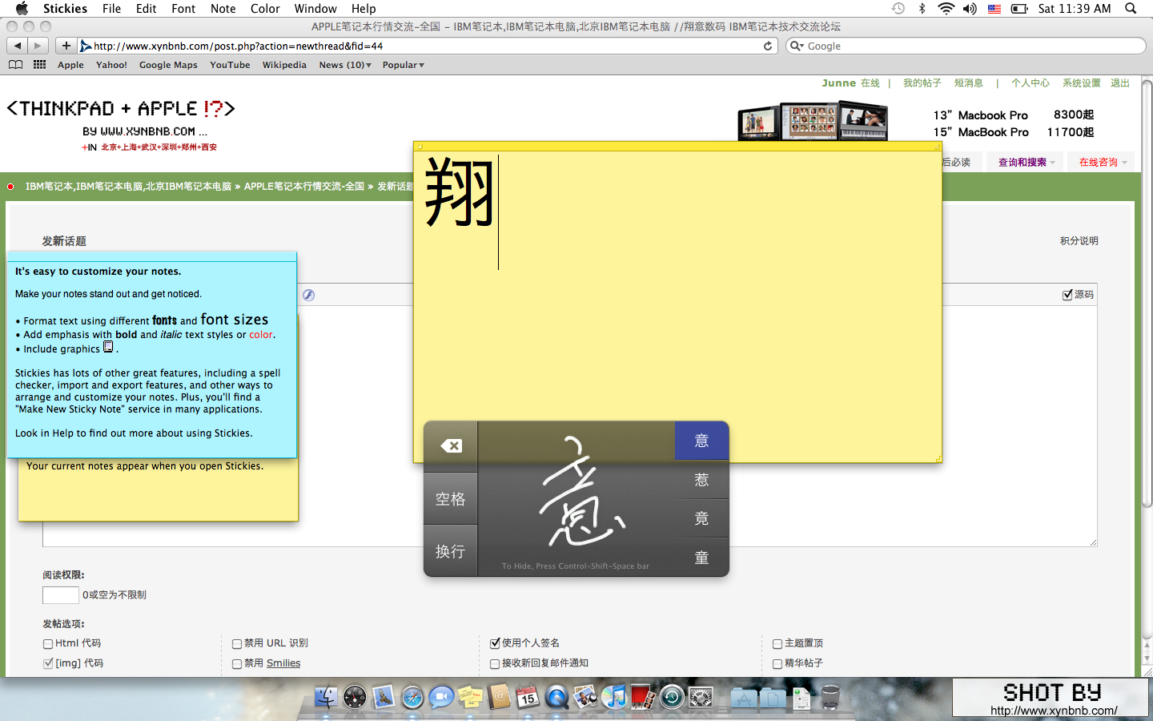This screenshot has height=721, width=1153.
Task: Open iChat from the Dock
Action: point(441,697)
